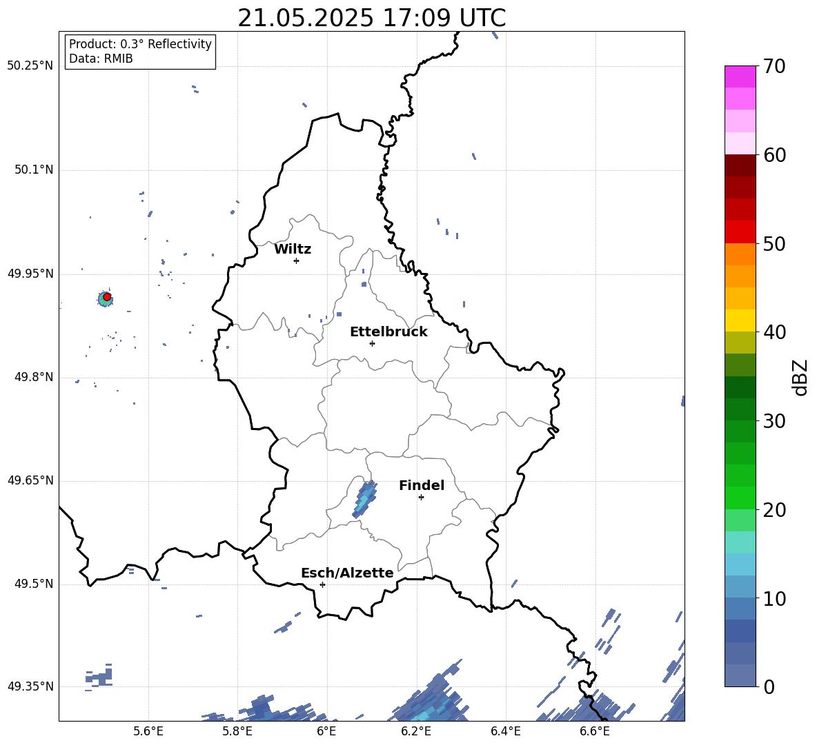817x745 pixels.
Task: Click the title '21.05.2025 17:09 UTC'
Action: tap(371, 18)
